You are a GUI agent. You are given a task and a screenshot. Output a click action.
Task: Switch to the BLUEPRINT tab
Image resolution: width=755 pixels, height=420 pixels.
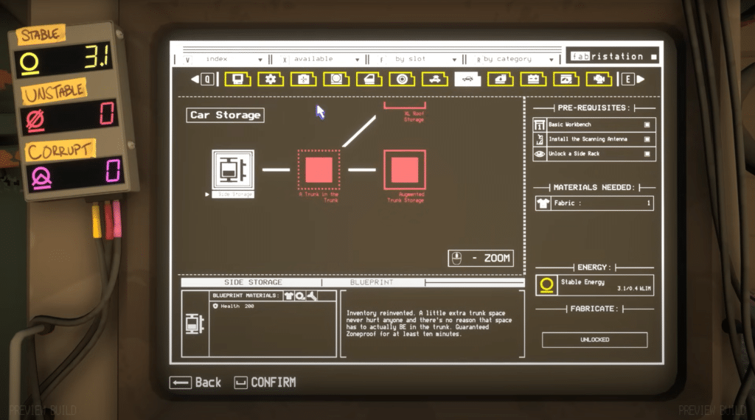(x=372, y=282)
